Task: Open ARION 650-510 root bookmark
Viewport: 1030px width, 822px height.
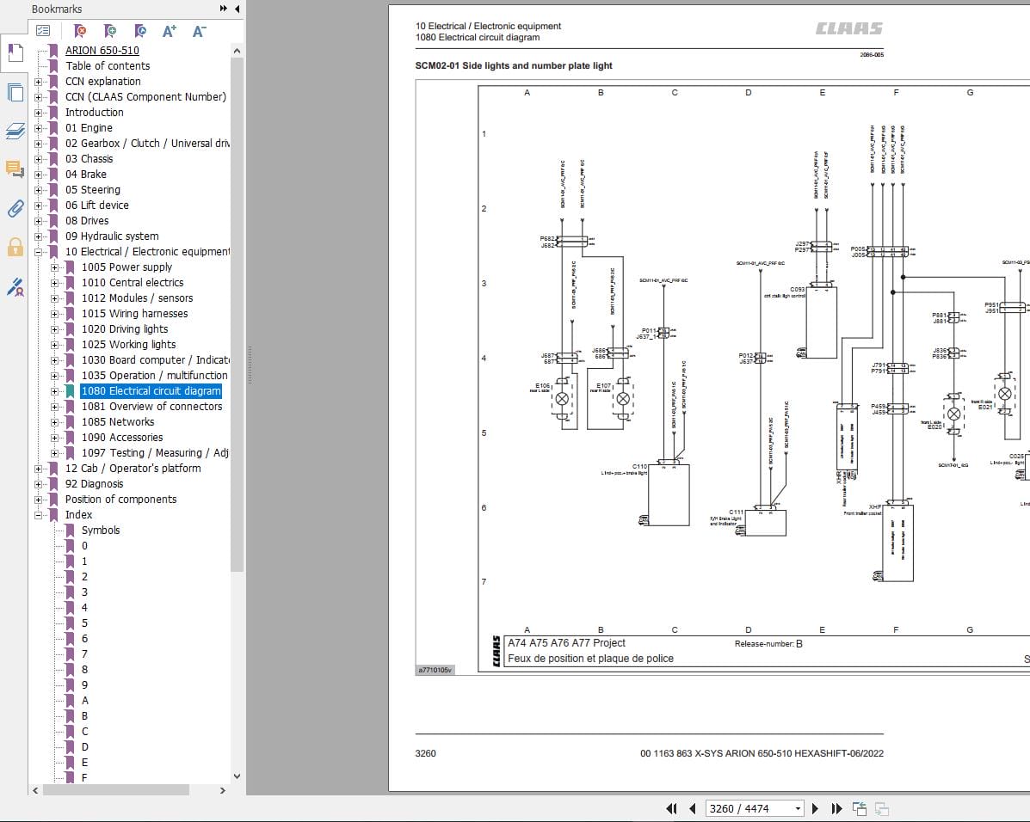Action: point(102,51)
